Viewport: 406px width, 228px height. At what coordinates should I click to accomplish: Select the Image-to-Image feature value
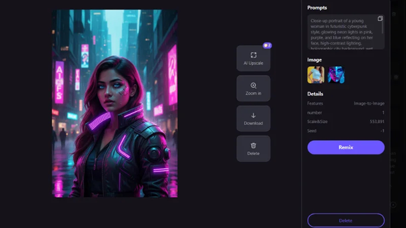[x=369, y=103]
